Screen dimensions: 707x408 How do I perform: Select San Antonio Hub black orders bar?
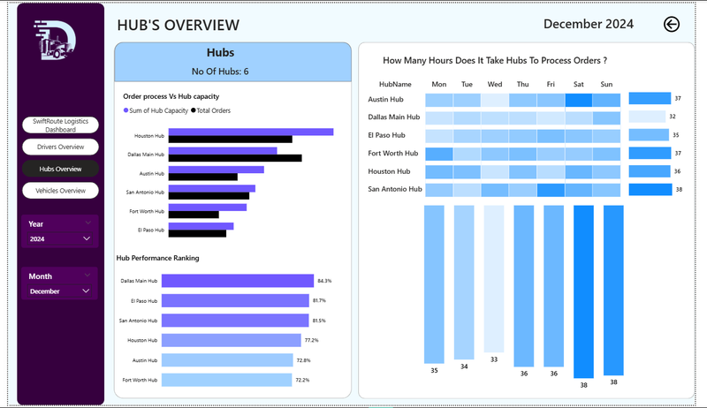point(209,196)
